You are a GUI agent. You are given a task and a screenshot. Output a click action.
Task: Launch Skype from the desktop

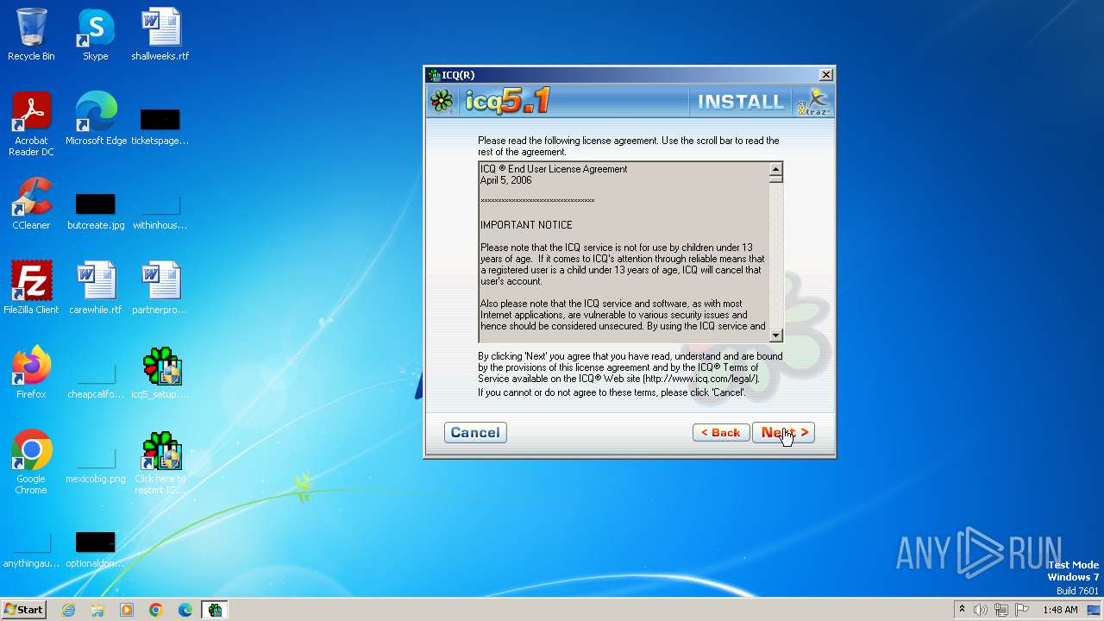click(x=95, y=34)
